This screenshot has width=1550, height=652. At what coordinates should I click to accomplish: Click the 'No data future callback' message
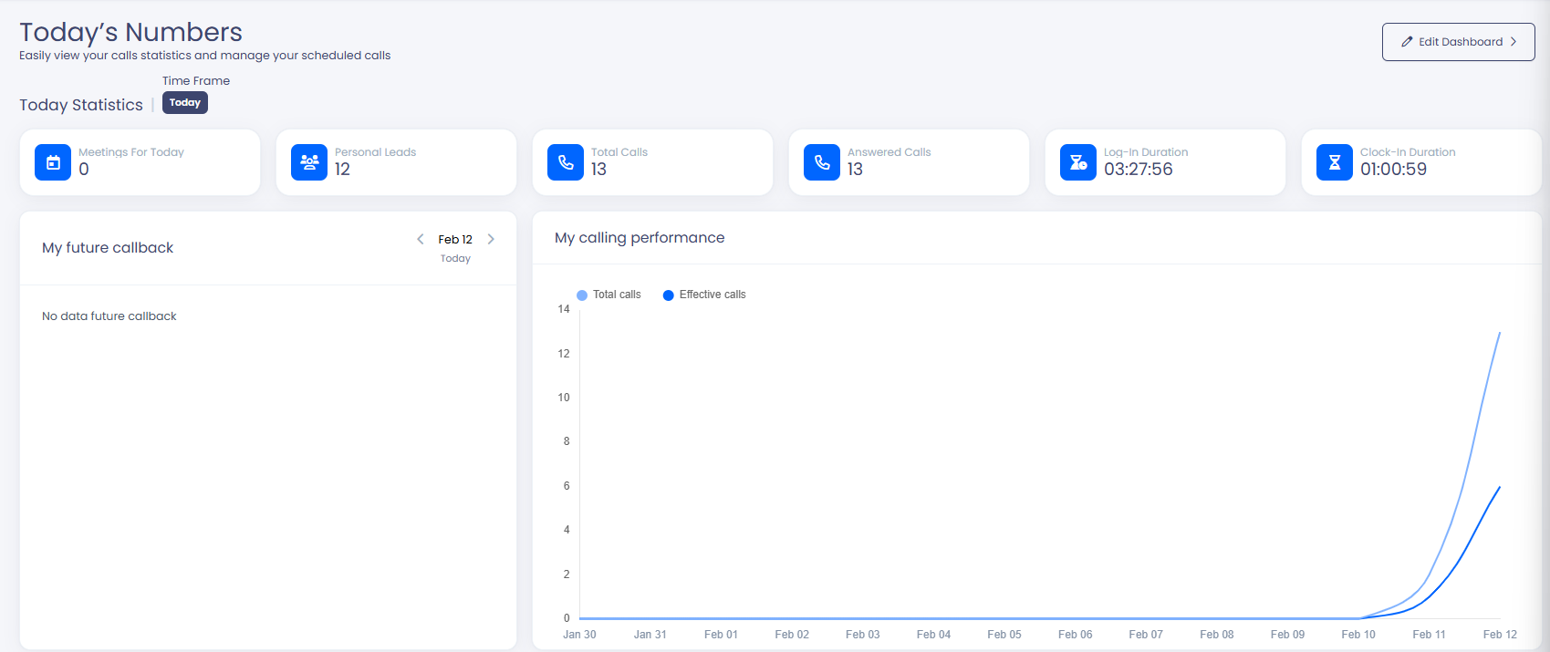(109, 316)
